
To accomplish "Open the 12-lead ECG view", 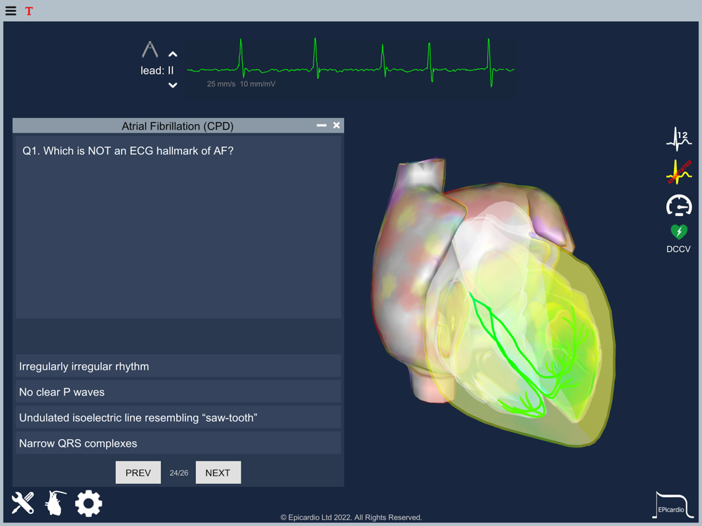I will (x=679, y=139).
